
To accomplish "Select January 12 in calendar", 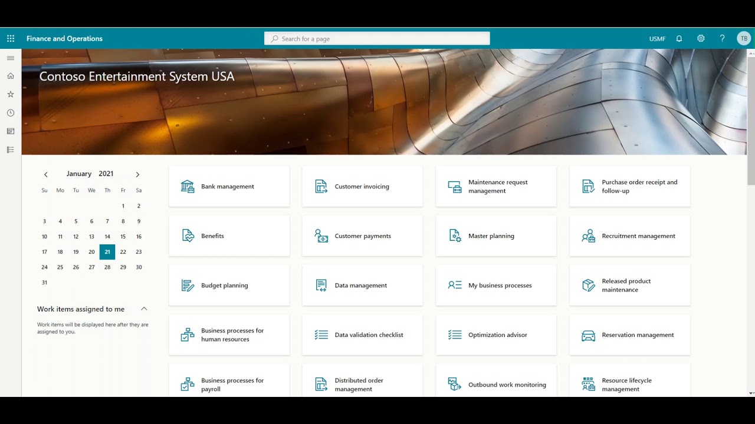I will [75, 237].
